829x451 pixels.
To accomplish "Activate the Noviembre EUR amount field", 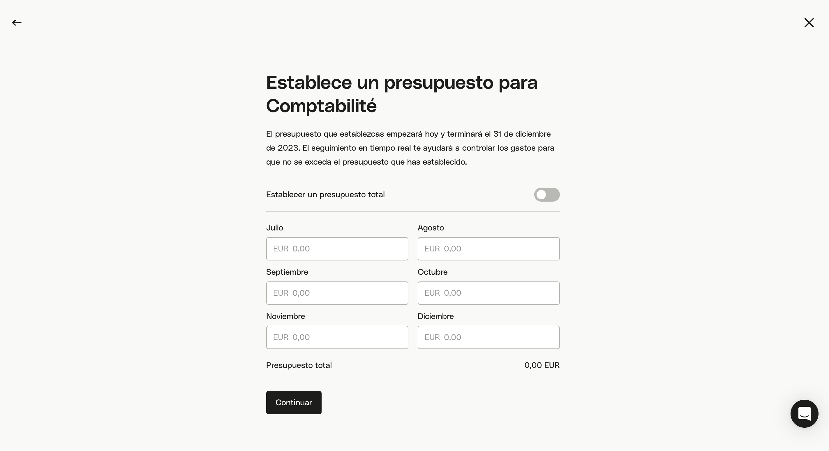I will point(337,337).
